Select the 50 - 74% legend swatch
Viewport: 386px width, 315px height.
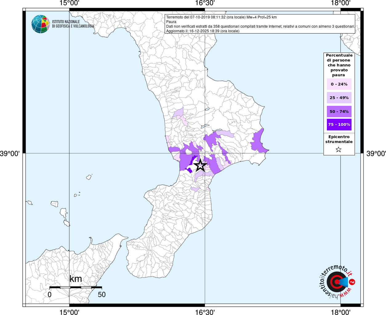point(339,111)
